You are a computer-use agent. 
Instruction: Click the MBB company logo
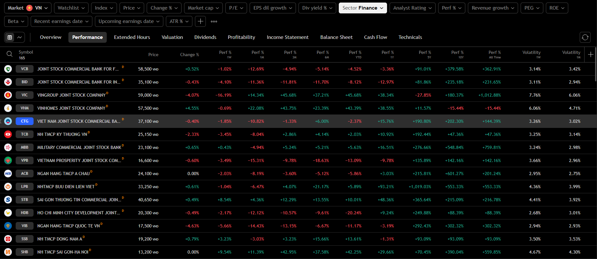click(8, 147)
